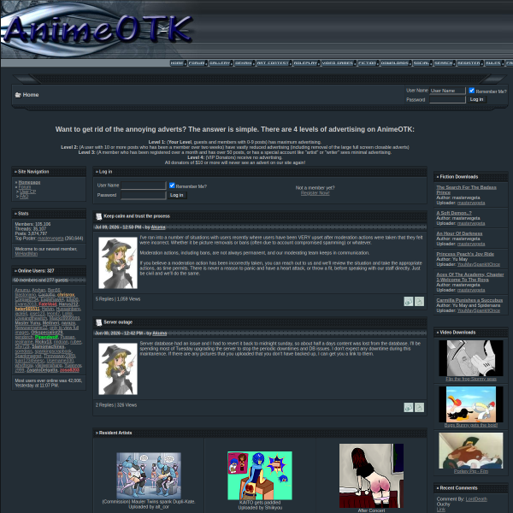Open SOCIAL in the navigation bar
The image size is (513, 513).
[422, 63]
